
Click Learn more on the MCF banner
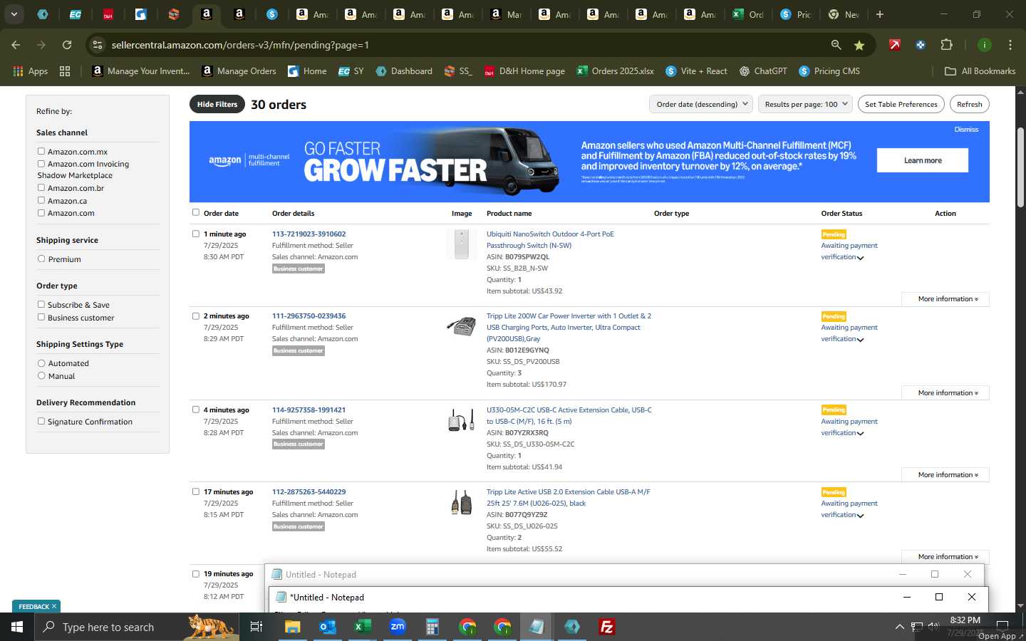click(923, 160)
